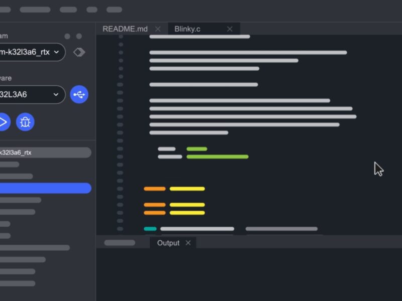
Task: Select the unlabeled tab left of Output
Action: click(120, 243)
